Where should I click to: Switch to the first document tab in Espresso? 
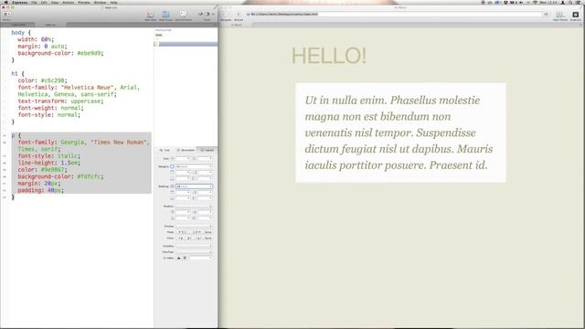(18, 25)
